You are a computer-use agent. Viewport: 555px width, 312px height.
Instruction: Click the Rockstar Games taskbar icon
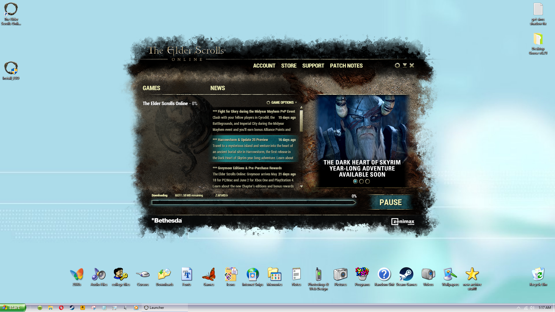coord(83,308)
